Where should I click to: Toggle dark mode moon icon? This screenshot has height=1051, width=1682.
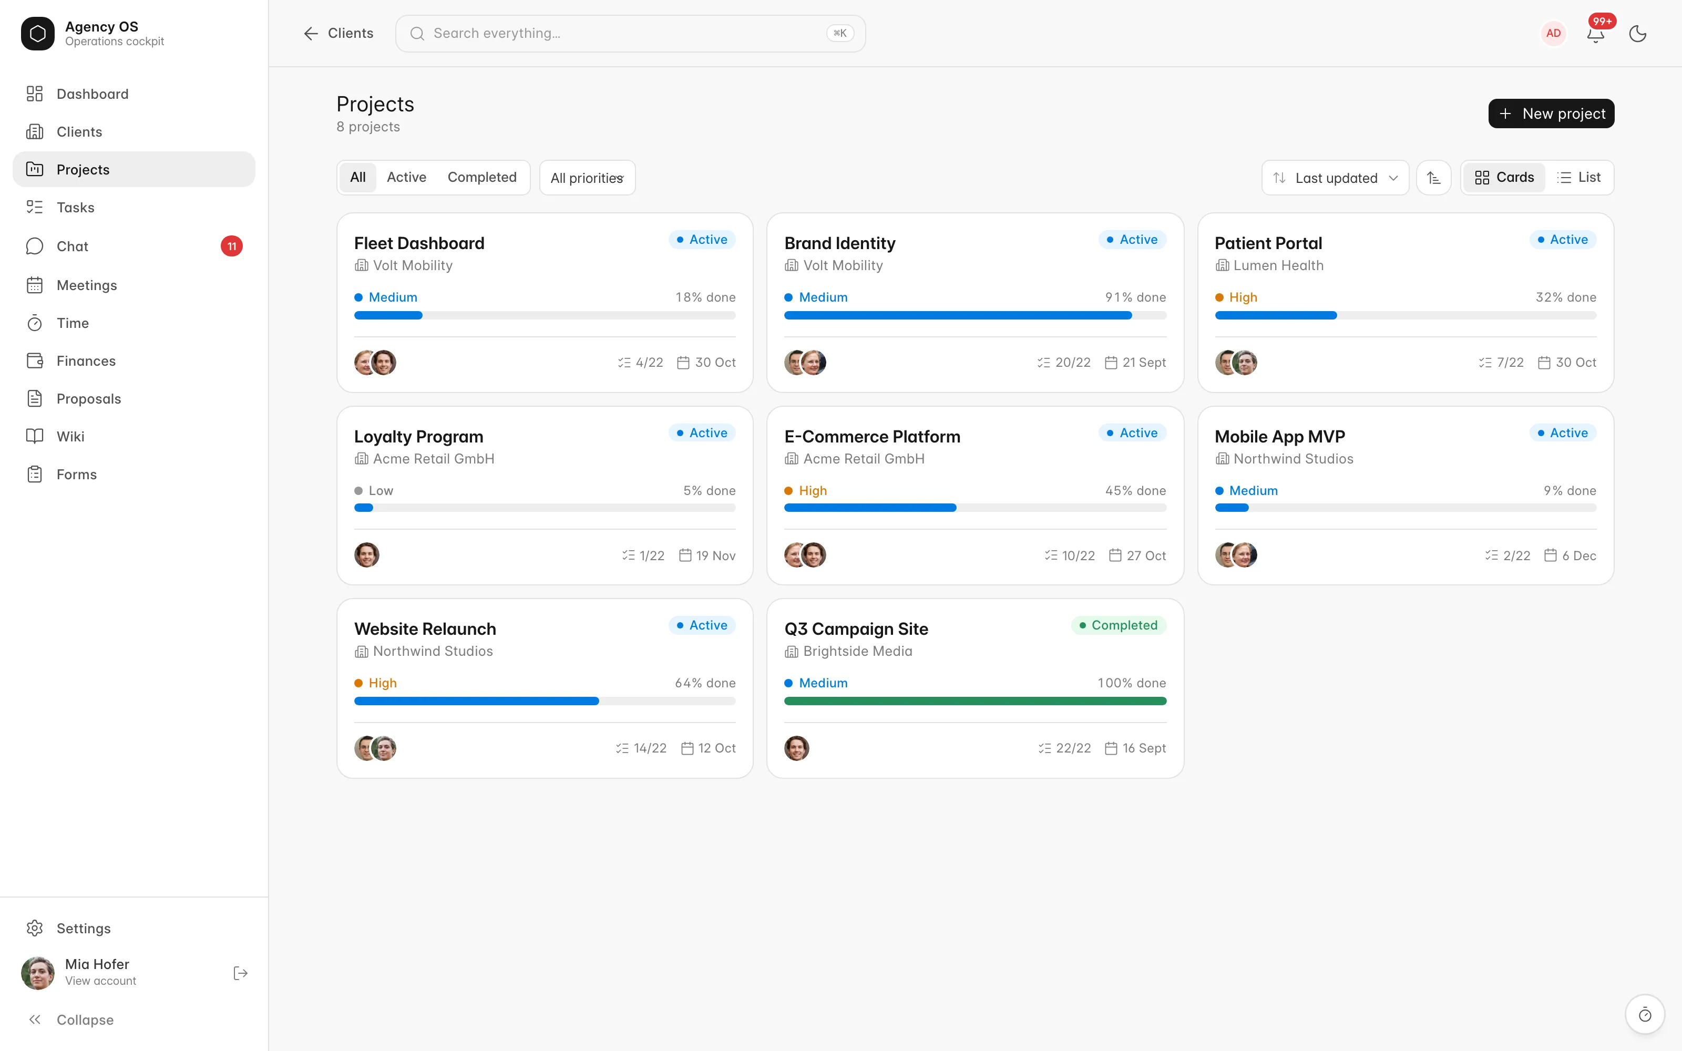tap(1637, 33)
